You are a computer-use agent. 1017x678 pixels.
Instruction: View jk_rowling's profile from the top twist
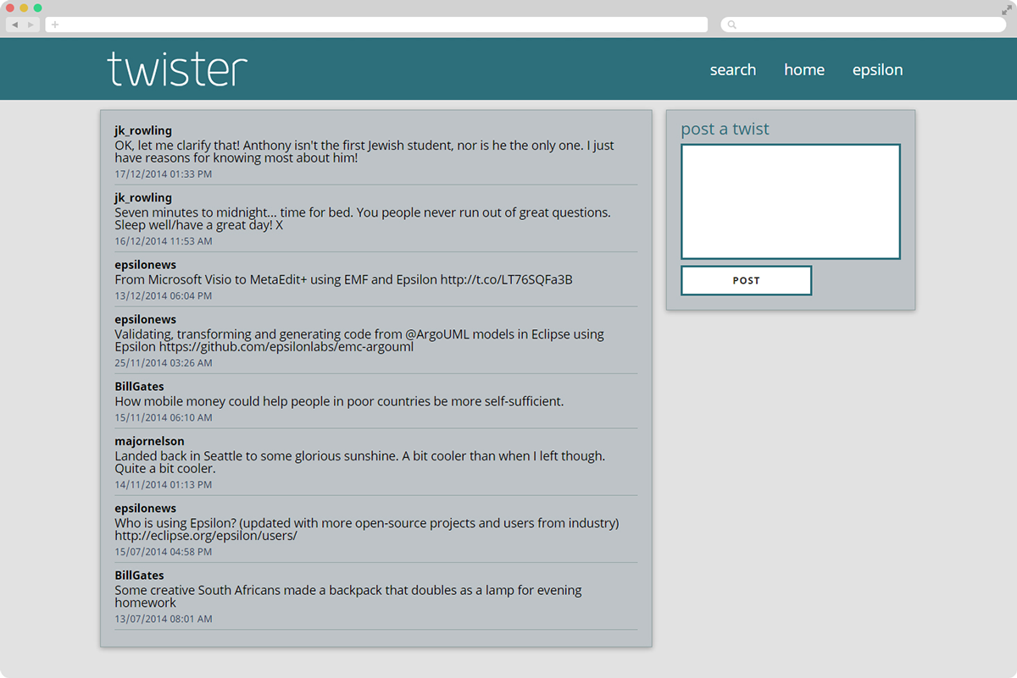tap(142, 130)
